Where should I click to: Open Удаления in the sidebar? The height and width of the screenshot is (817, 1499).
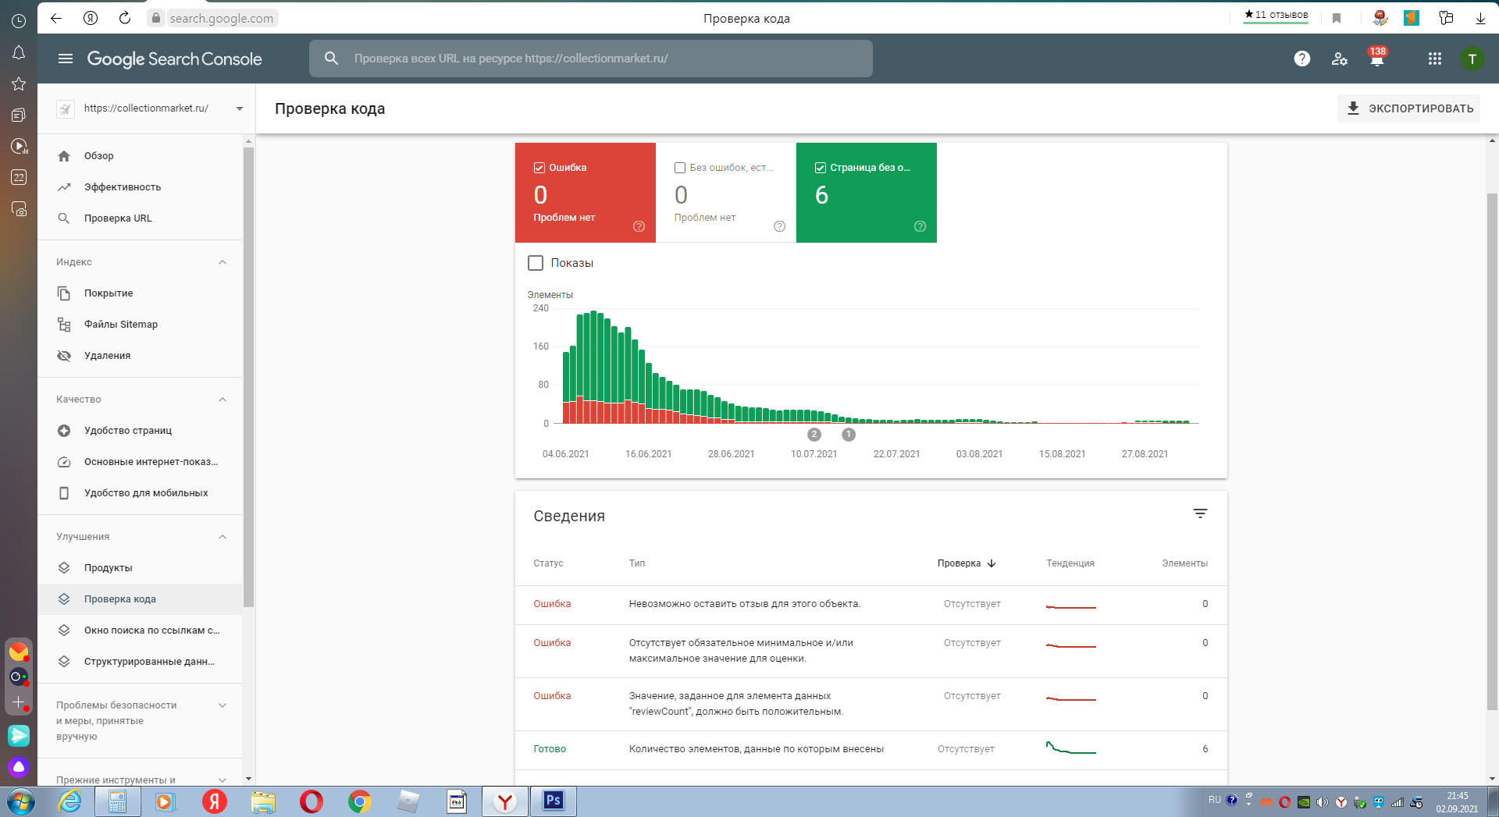[x=141, y=356]
